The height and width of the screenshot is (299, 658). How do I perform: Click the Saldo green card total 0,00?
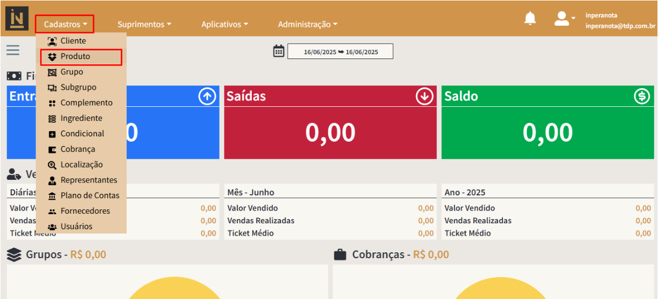click(x=547, y=133)
